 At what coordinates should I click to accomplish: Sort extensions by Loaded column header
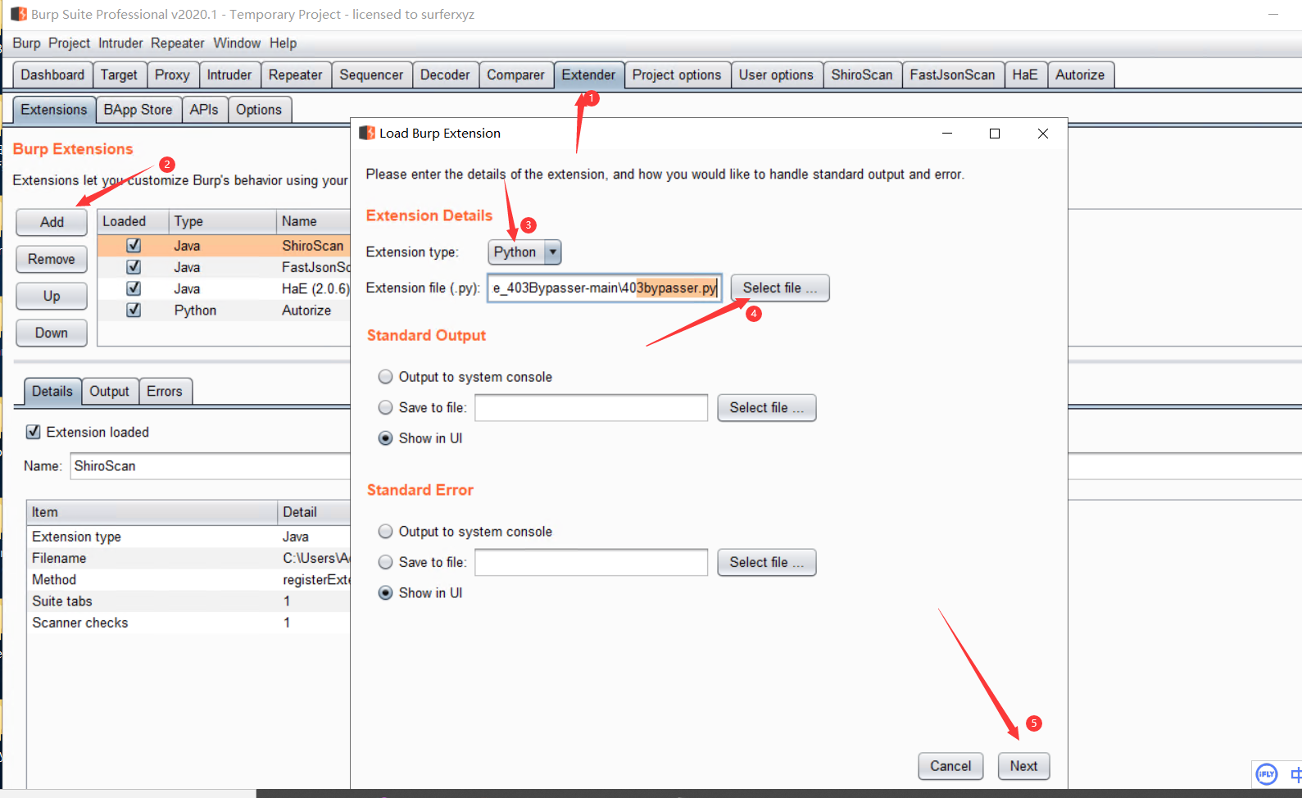133,221
